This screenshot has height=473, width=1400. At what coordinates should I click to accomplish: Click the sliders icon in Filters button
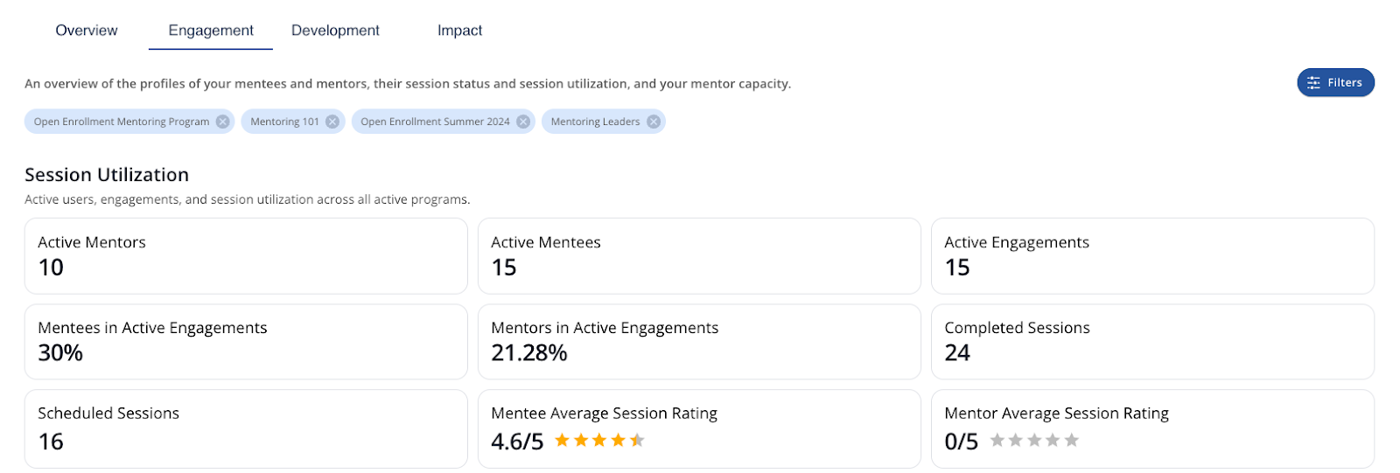(x=1313, y=83)
